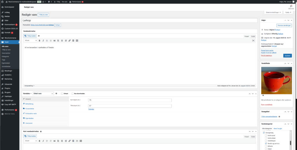The height and width of the screenshot is (150, 297).
Task: Switch to Mest brugte categories tab
Action: tap(278, 129)
